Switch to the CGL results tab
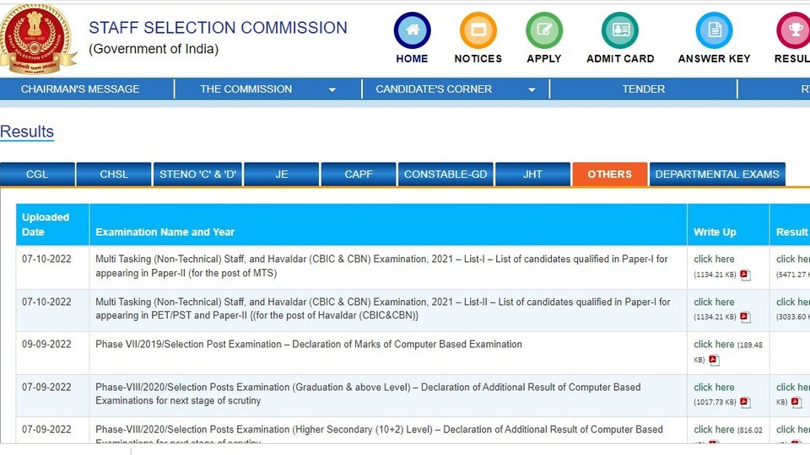The width and height of the screenshot is (810, 455). point(37,174)
